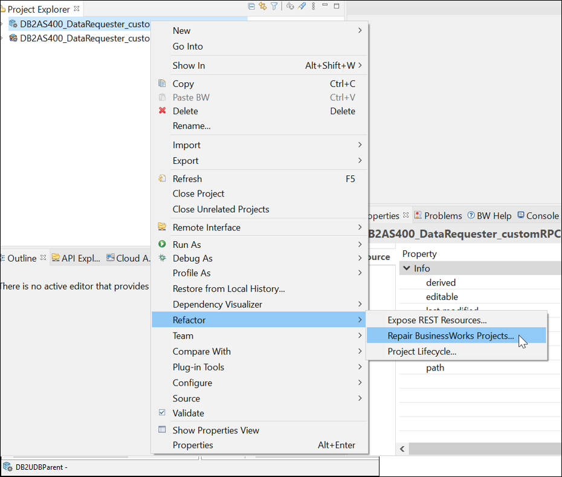Choose Delete with red X icon
562x477 pixels.
(260, 111)
